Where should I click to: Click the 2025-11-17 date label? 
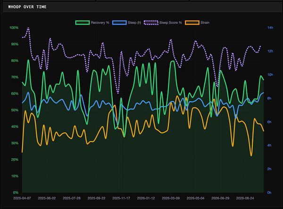121,198
